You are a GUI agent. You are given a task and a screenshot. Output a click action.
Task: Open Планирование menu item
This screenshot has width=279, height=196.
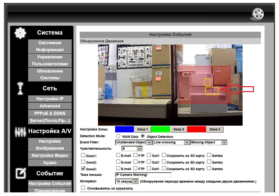(50, 190)
